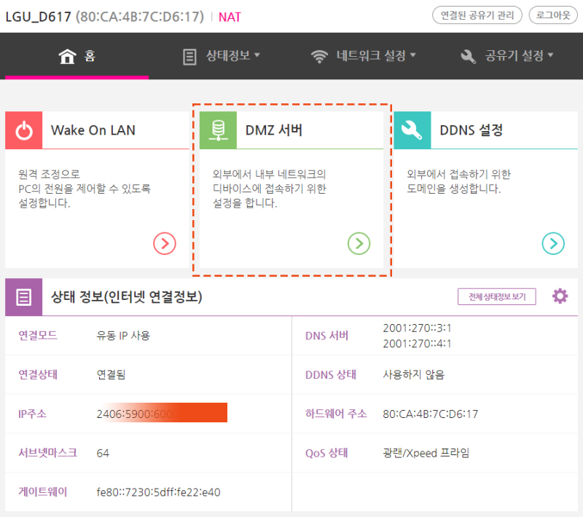Expand the 상태정보 dropdown menu
The image size is (583, 517).
(222, 56)
